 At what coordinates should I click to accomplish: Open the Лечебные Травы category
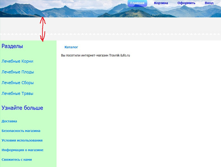[x=17, y=93]
